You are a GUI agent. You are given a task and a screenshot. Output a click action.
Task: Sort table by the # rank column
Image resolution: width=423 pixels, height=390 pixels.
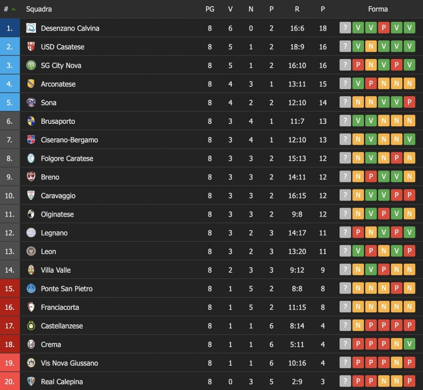(6, 9)
